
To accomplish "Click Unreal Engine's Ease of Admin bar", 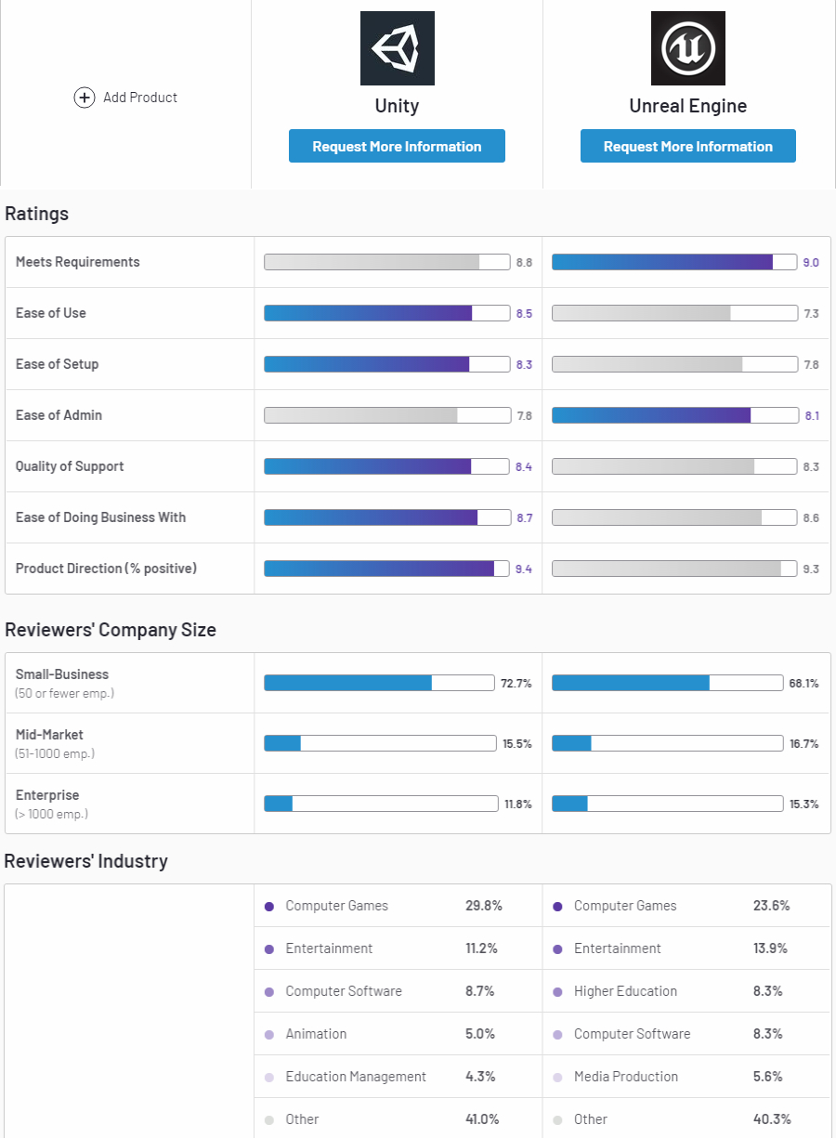I will click(674, 415).
